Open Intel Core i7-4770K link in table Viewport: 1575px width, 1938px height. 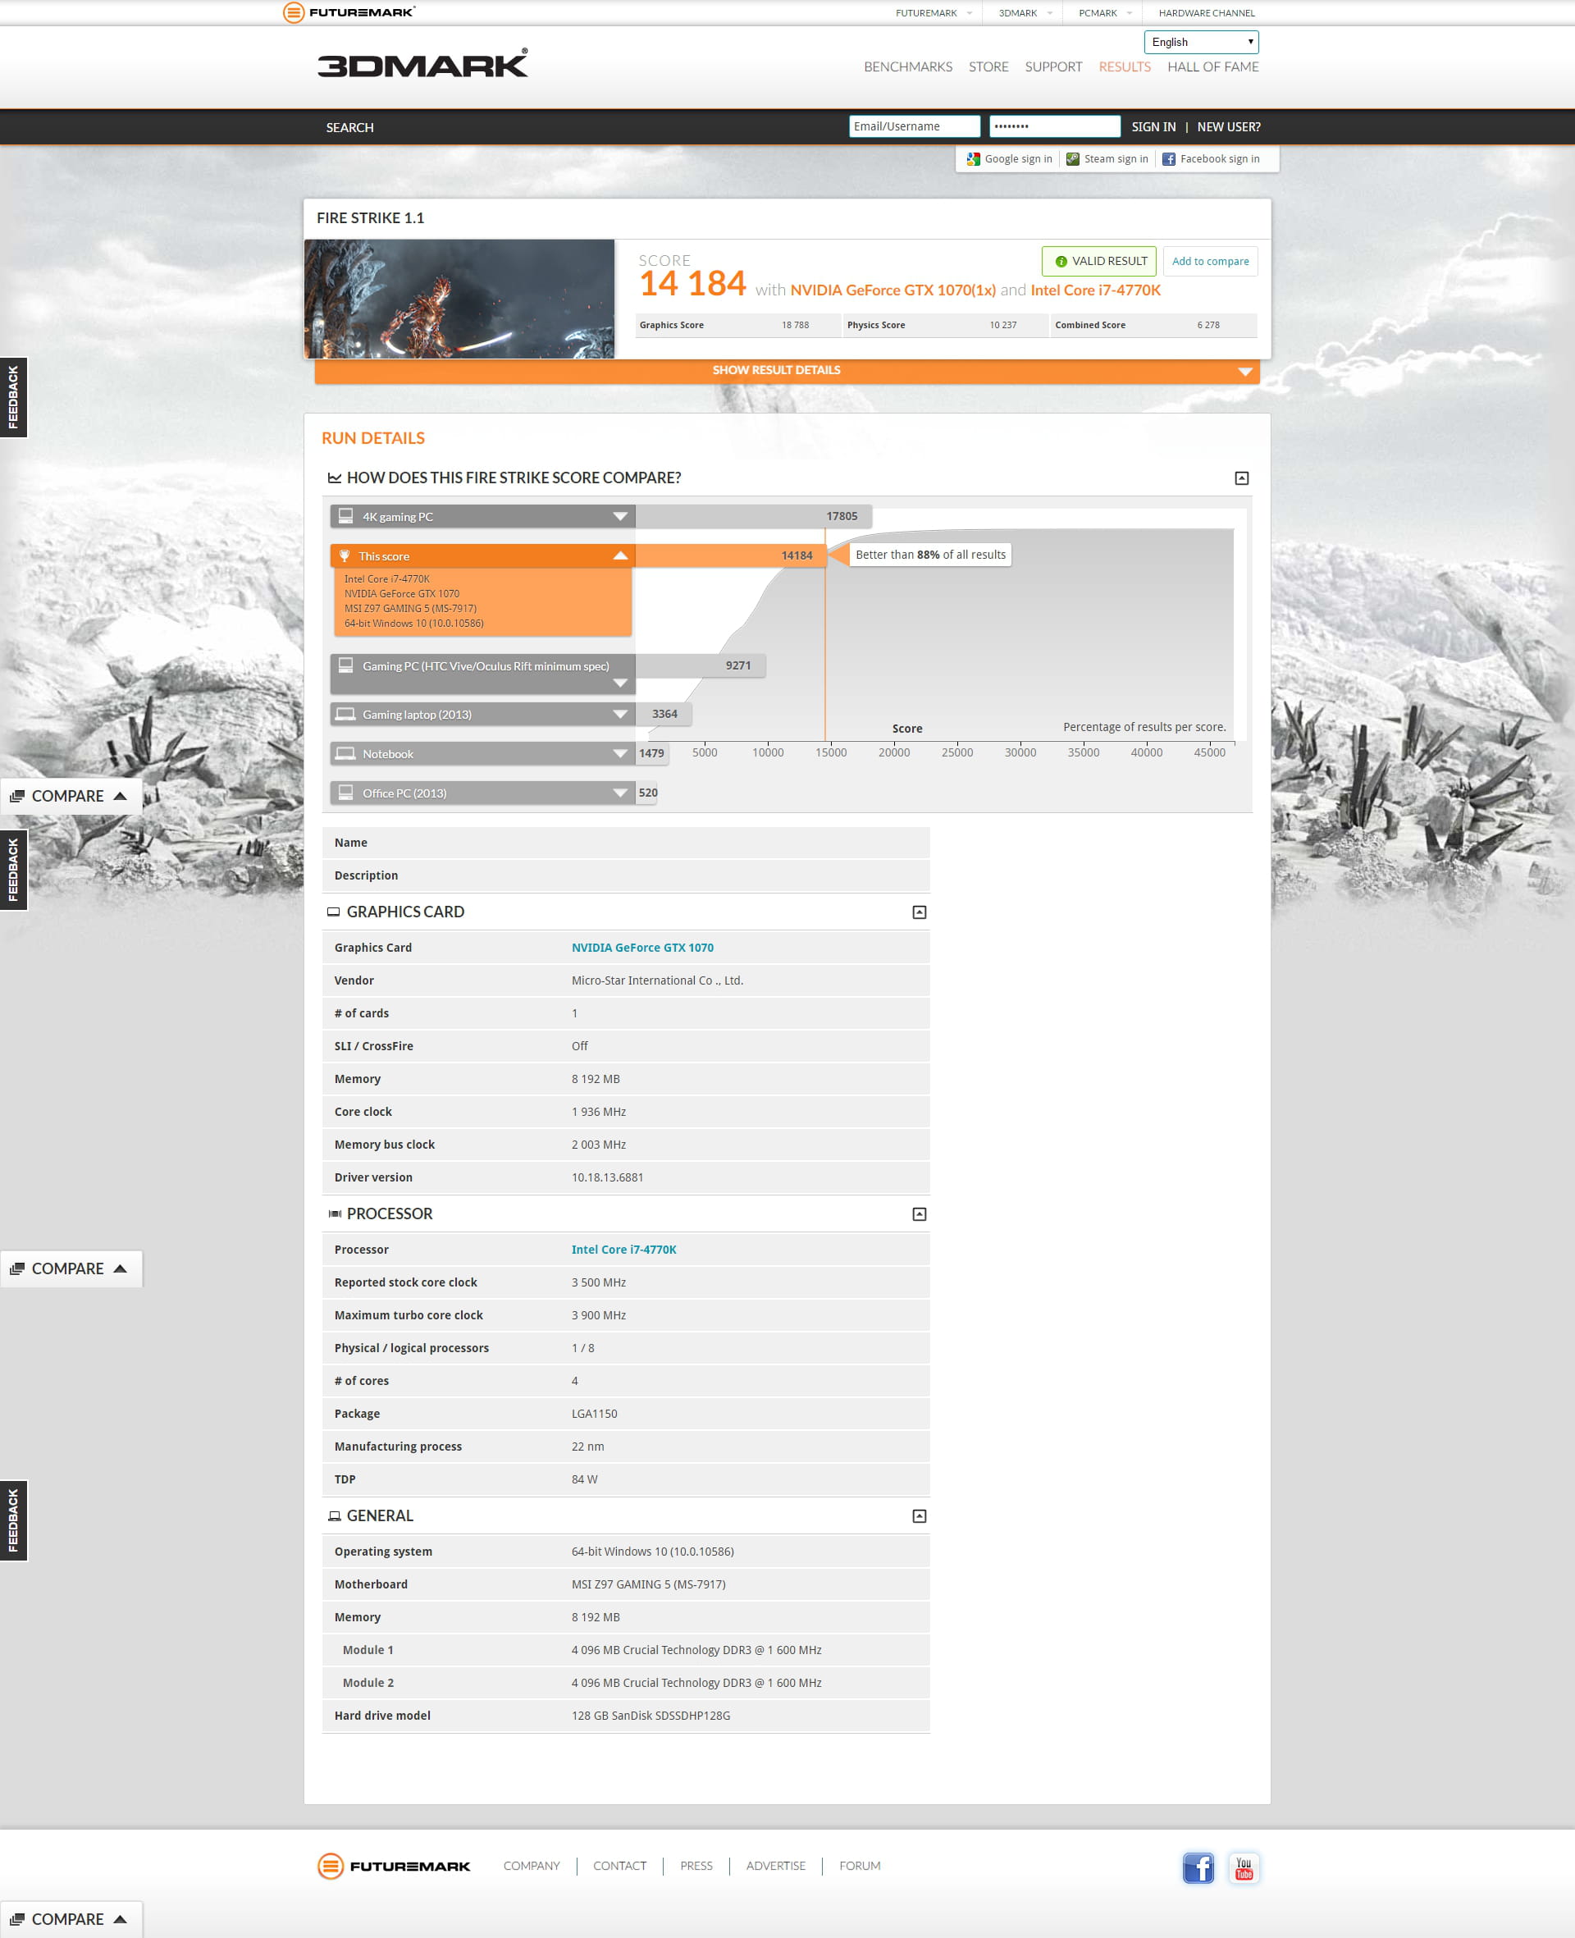(x=623, y=1250)
